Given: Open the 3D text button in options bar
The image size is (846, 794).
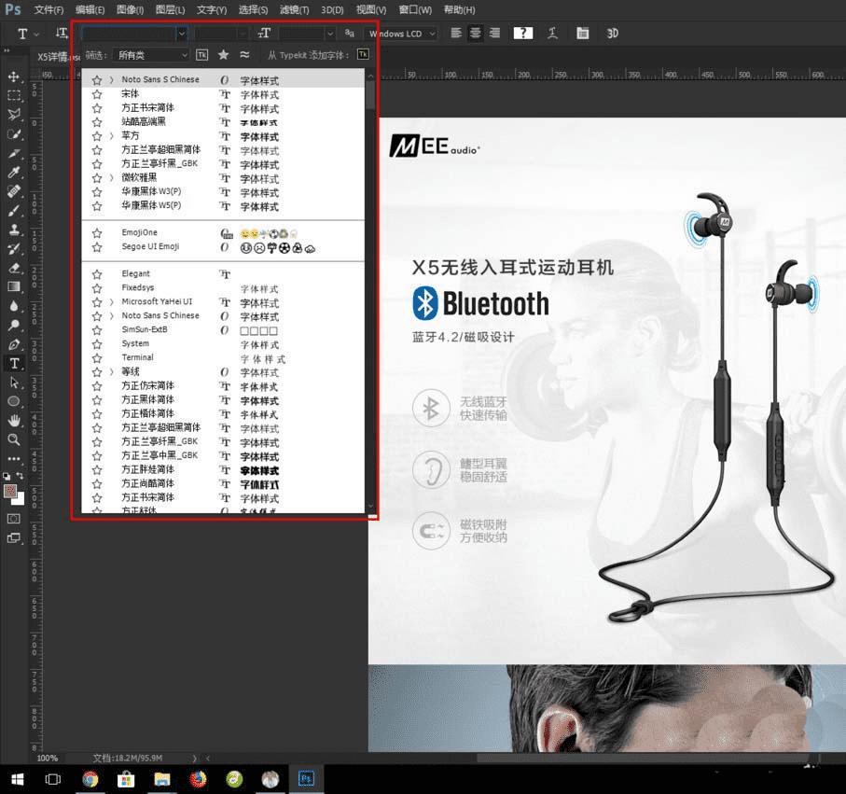Looking at the screenshot, I should (612, 34).
